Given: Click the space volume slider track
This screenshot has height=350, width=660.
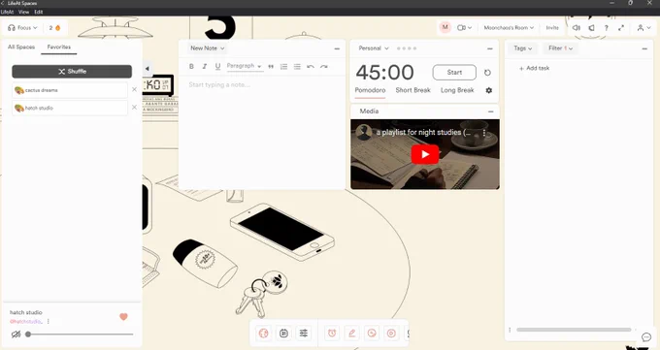Looking at the screenshot, I should 80,334.
